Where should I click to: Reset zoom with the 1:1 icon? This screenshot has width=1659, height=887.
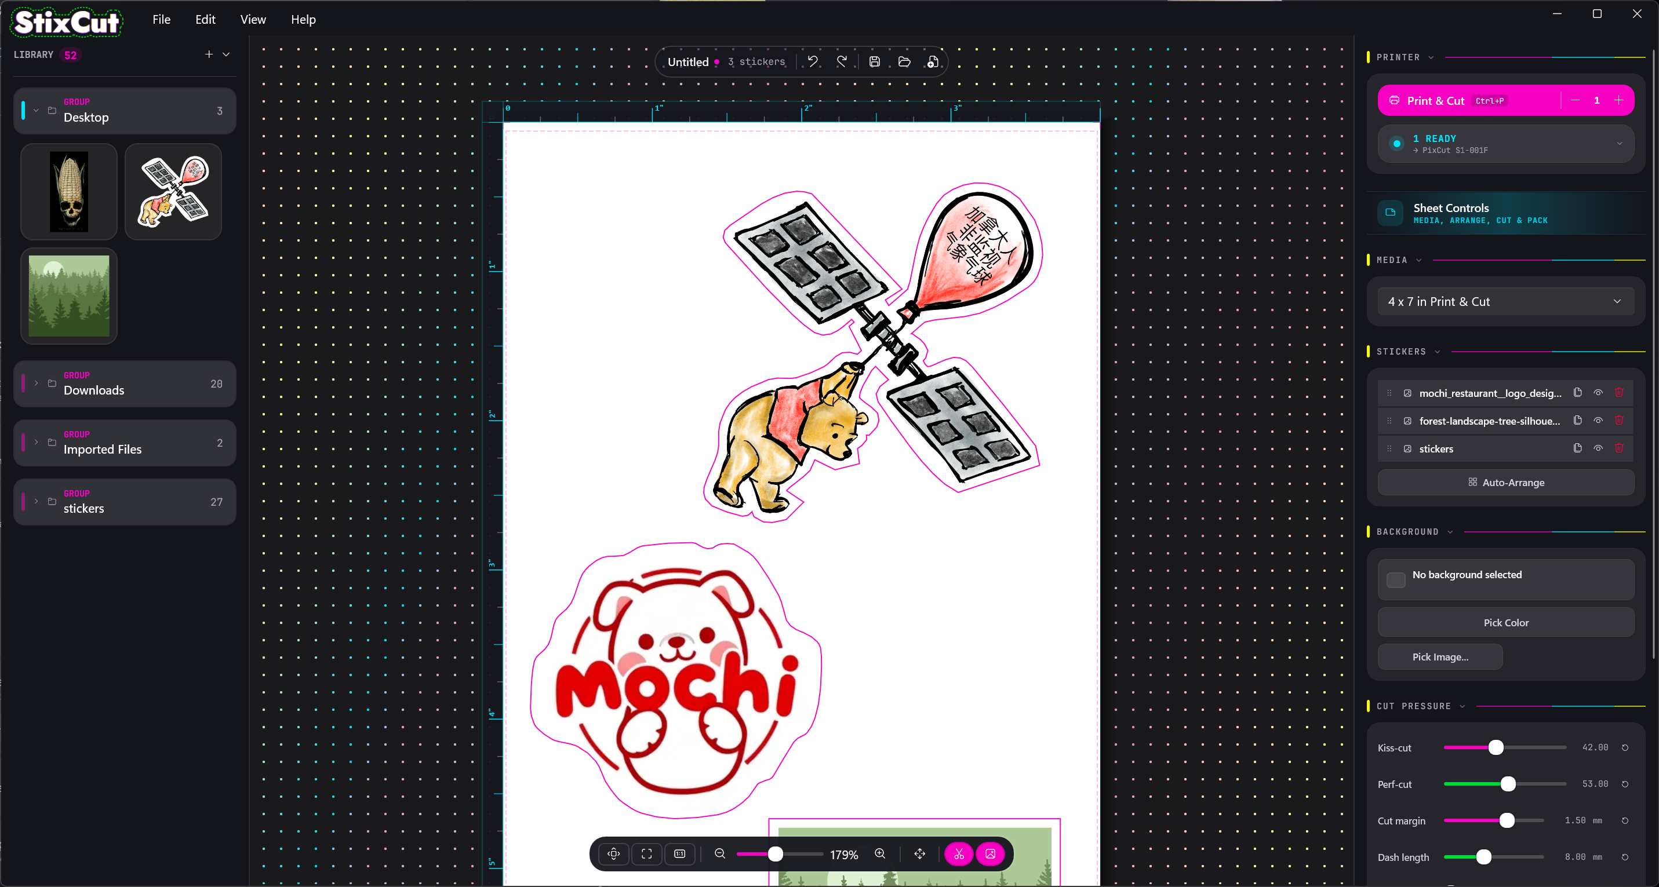coord(679,853)
